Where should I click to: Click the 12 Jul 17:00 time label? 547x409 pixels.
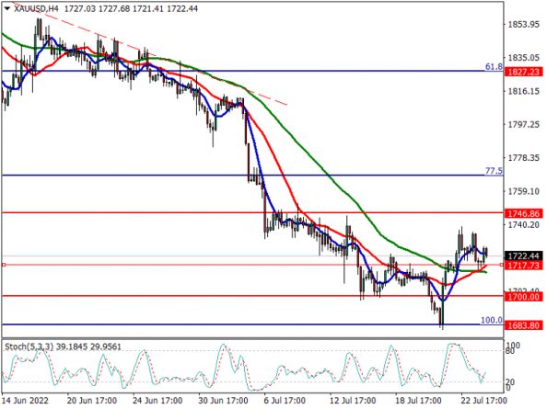(x=353, y=401)
